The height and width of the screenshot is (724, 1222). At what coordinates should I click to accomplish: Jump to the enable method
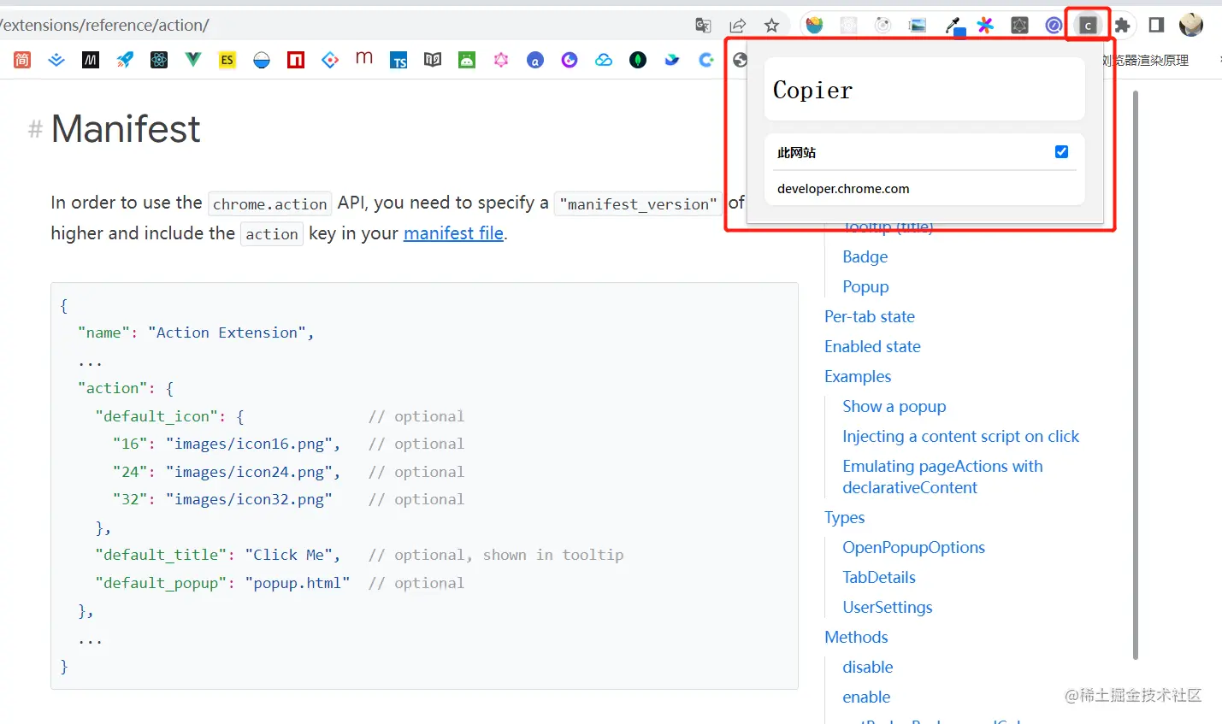866,697
